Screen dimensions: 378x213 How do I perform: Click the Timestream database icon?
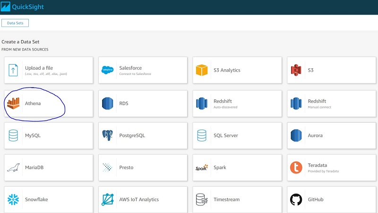pos(202,199)
